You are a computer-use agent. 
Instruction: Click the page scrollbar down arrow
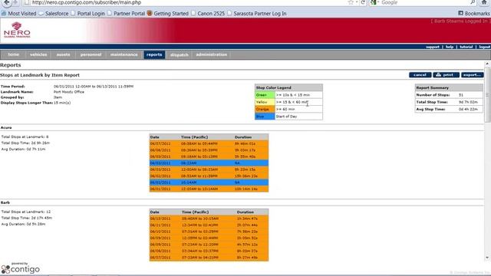(x=487, y=258)
